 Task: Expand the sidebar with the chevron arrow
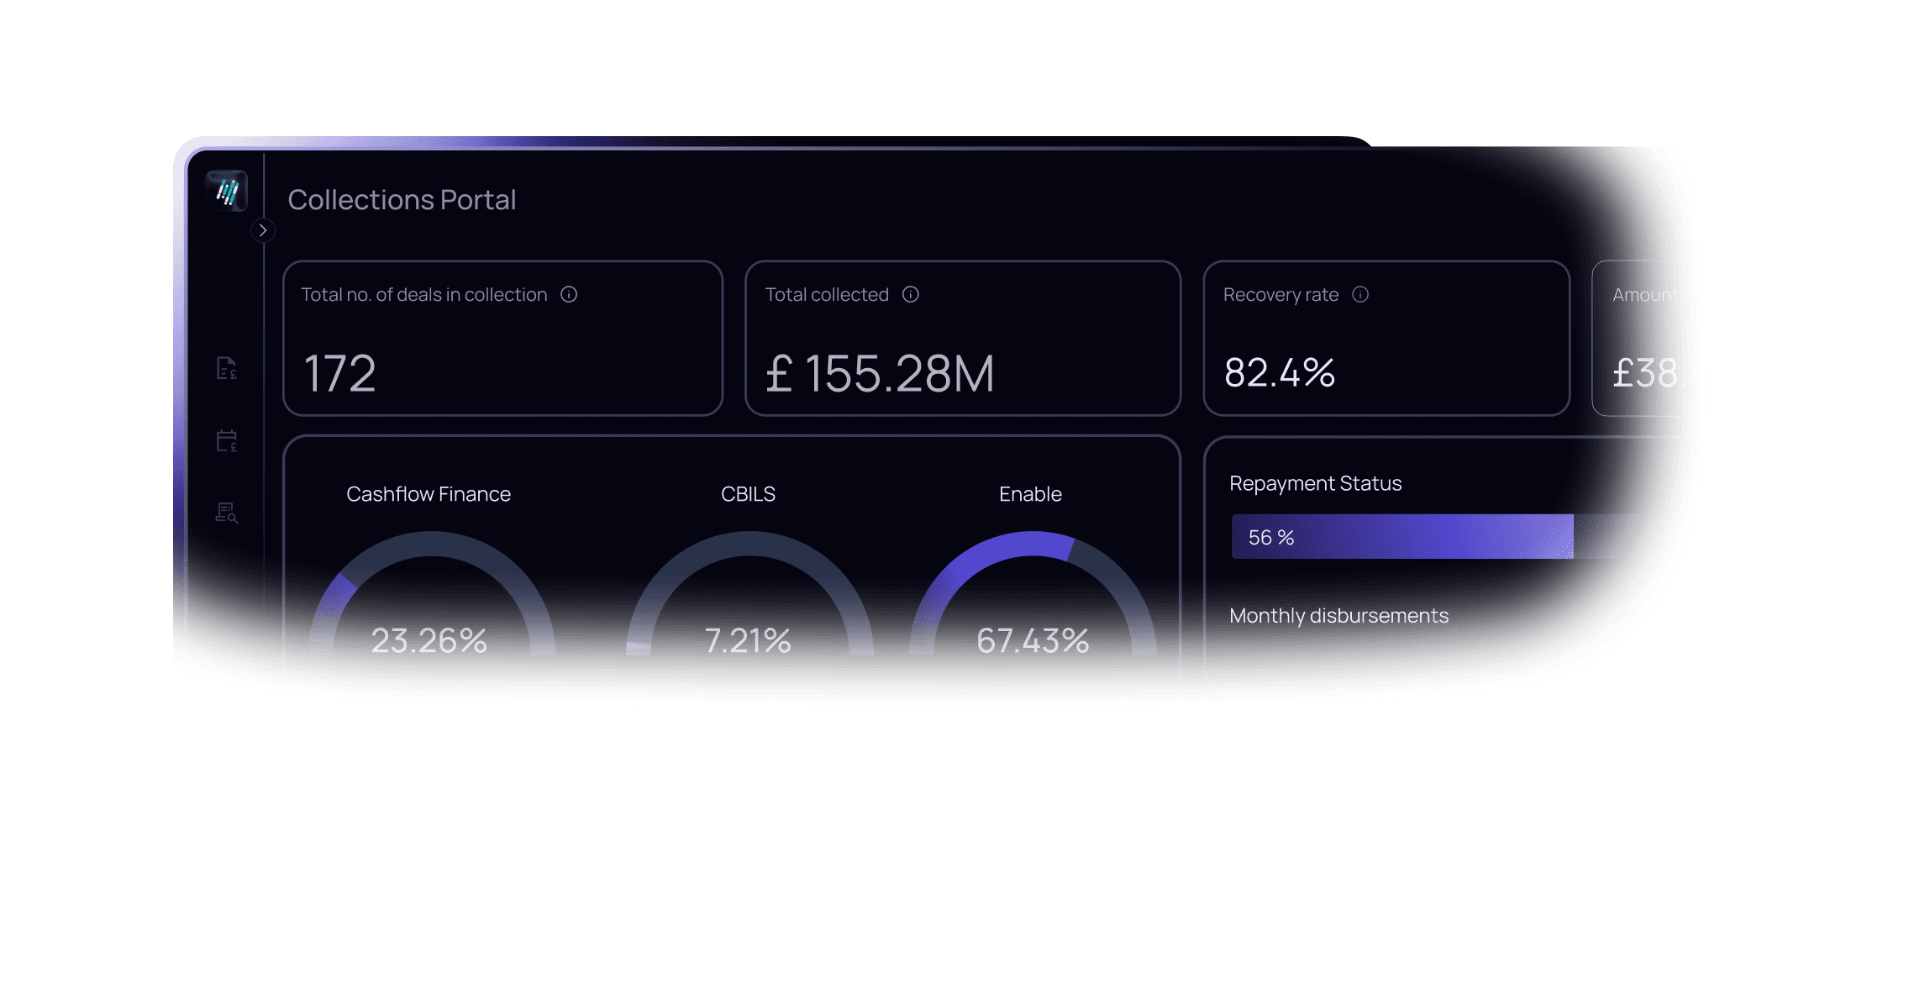coord(263,230)
